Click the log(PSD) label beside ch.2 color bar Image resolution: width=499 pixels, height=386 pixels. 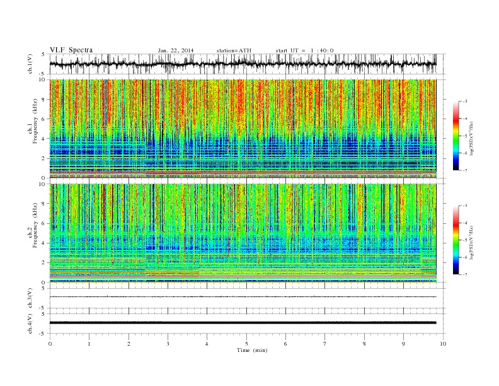pyautogui.click(x=472, y=242)
